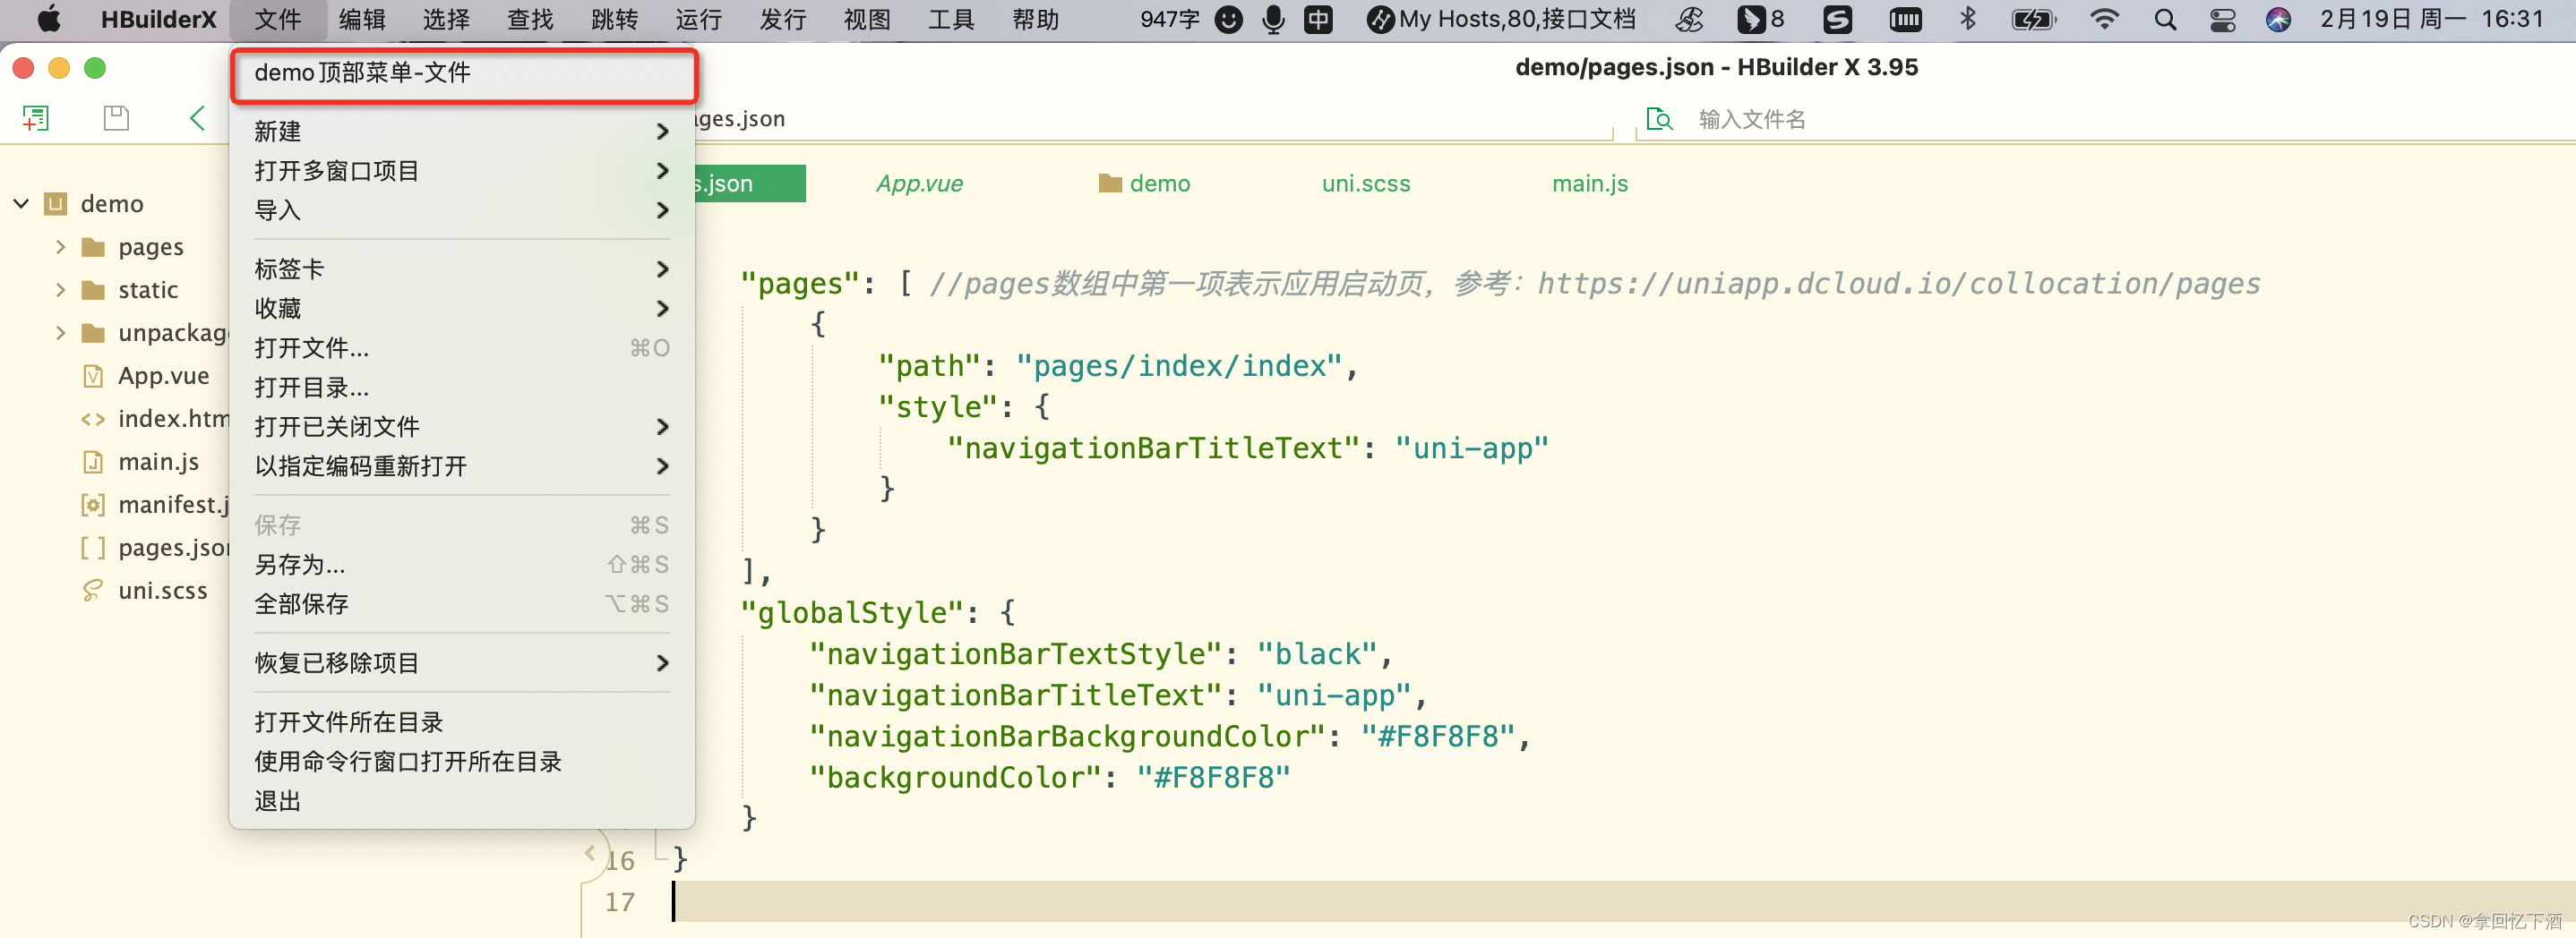2576x938 pixels.
Task: Open the 打开已关闭文件 submenu
Action: 462,427
